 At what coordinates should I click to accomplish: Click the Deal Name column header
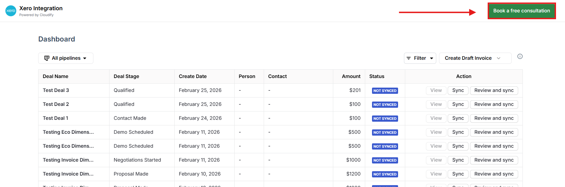(56, 76)
